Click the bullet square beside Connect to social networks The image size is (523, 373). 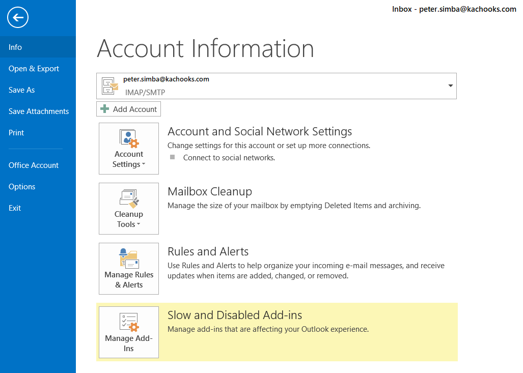click(173, 157)
